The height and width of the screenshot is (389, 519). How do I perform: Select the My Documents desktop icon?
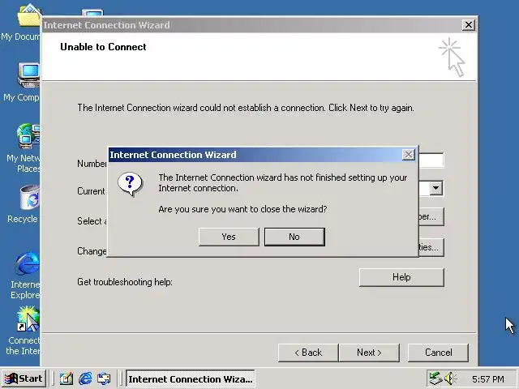[21, 23]
